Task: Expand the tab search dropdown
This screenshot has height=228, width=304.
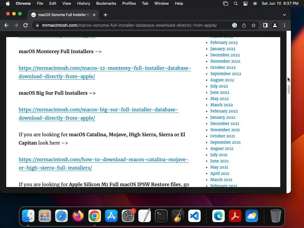Action: coord(284,15)
